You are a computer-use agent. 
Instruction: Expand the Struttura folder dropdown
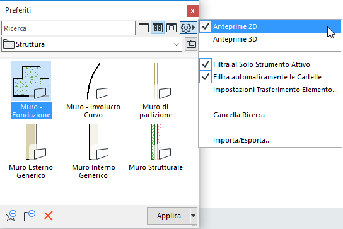pos(177,45)
